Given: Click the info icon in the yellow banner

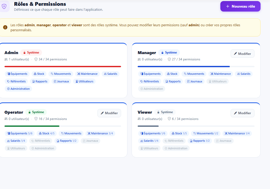Looking at the screenshot, I should 5,27.
